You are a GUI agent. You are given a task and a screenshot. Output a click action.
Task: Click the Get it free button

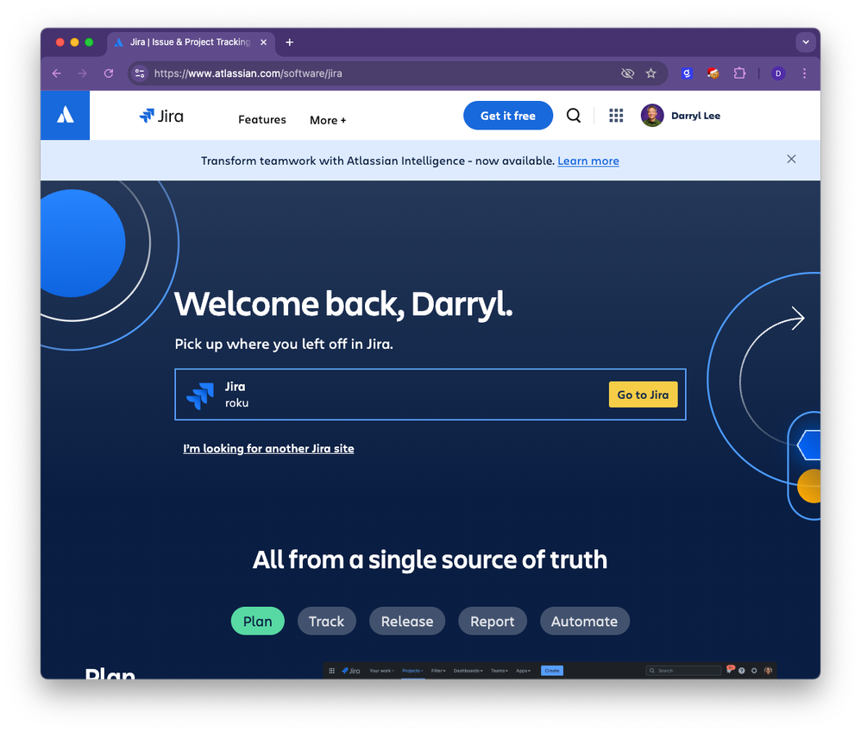(508, 116)
